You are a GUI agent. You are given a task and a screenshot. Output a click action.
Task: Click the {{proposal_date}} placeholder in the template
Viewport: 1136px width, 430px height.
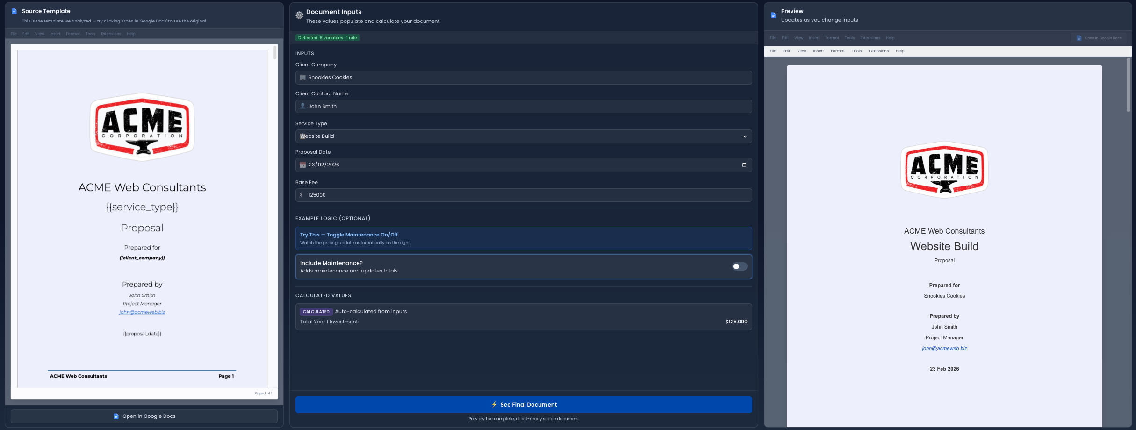[x=142, y=334]
